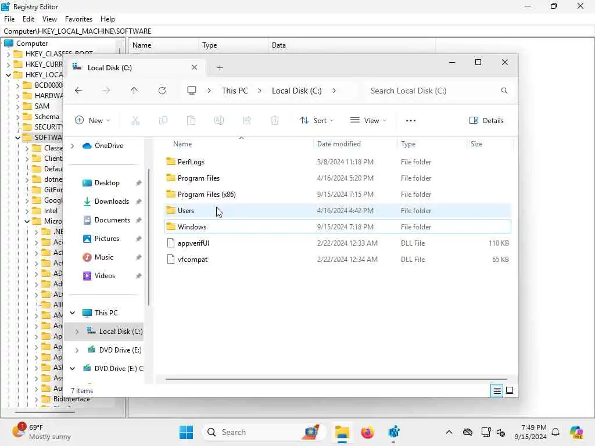Screen dimensions: 595x446
Task: Click the forward navigation arrow
Action: pos(106,91)
